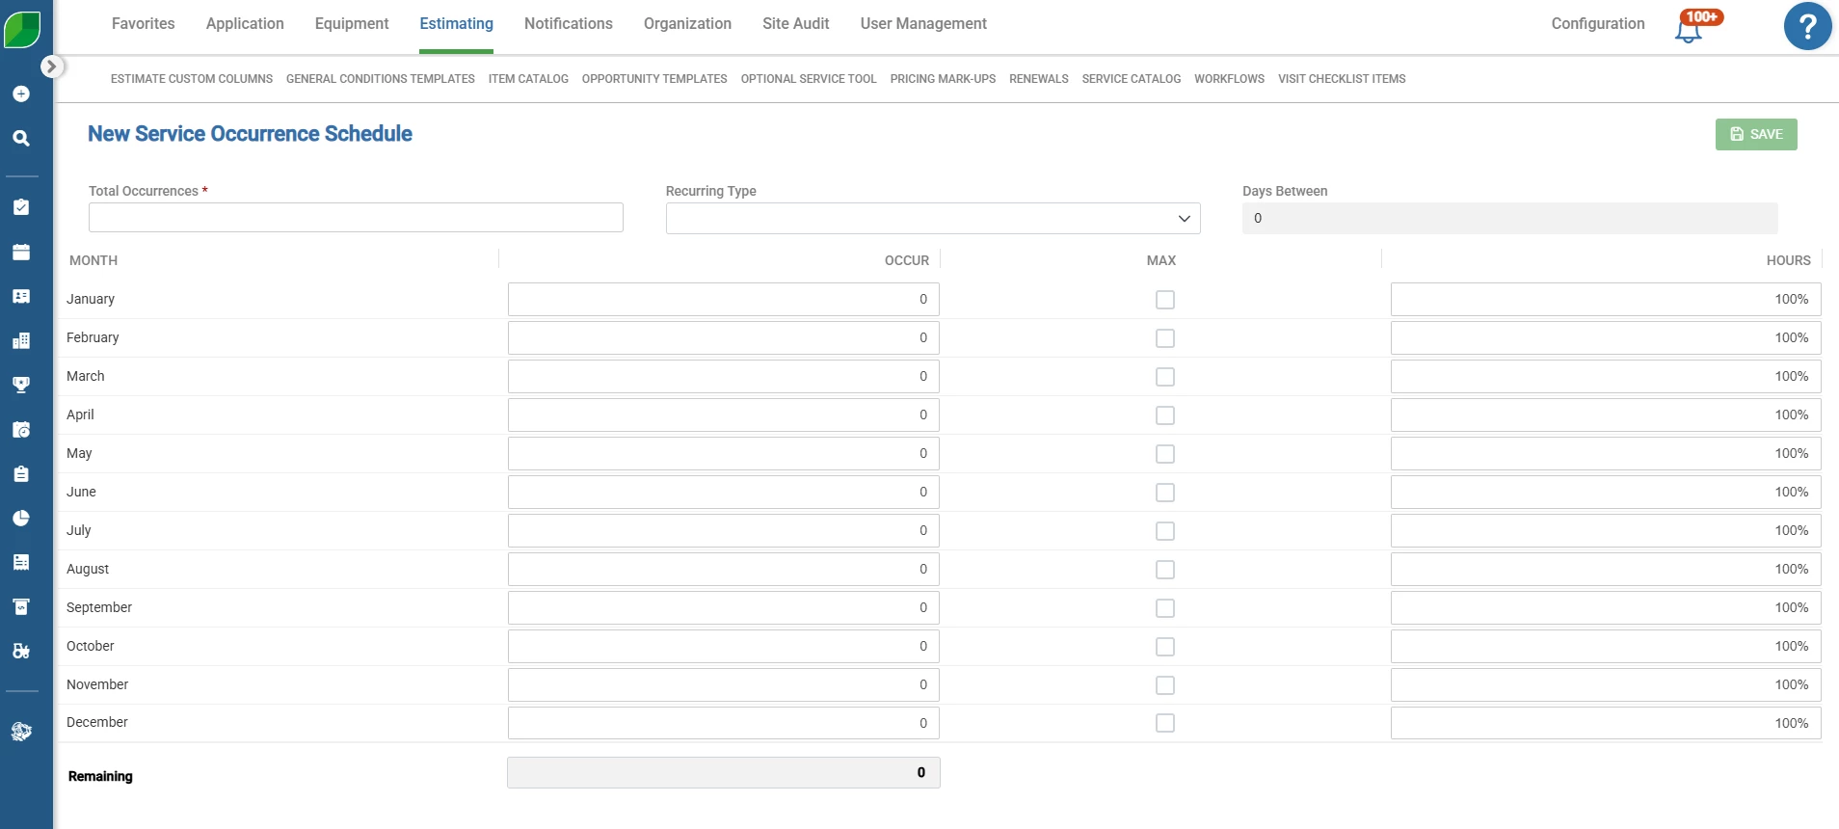Image resolution: width=1839 pixels, height=829 pixels.
Task: Go to Renewals
Action: [1039, 79]
